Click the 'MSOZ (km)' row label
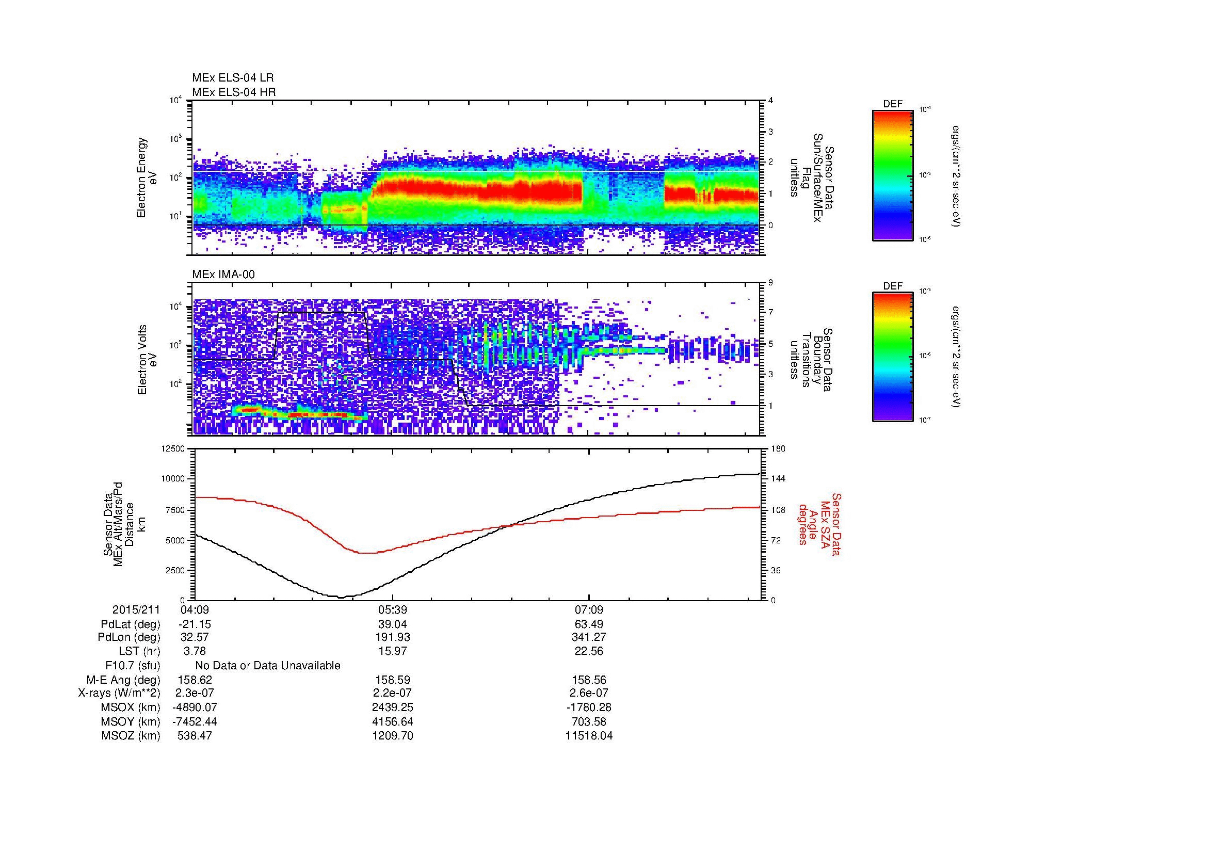Screen dimensions: 1207x853 tap(131, 736)
